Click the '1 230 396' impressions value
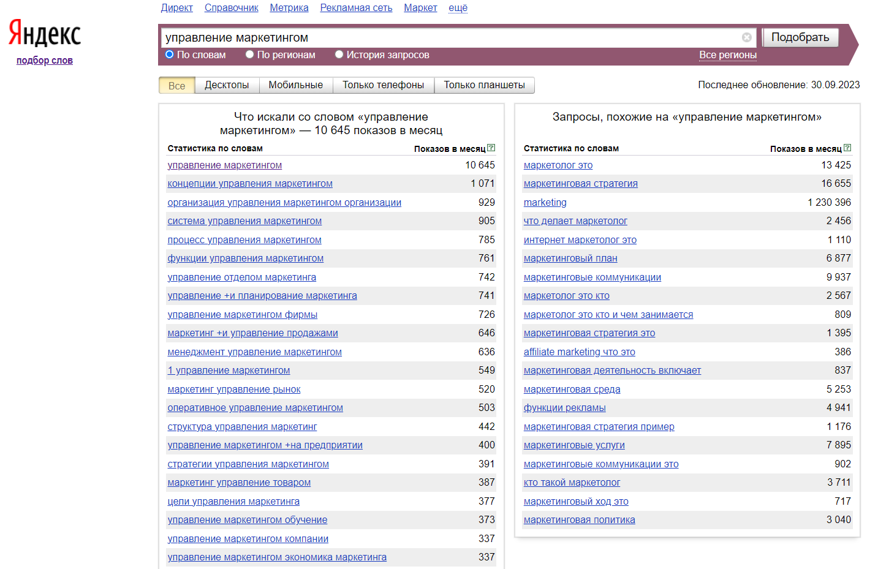This screenshot has width=878, height=569. point(829,202)
